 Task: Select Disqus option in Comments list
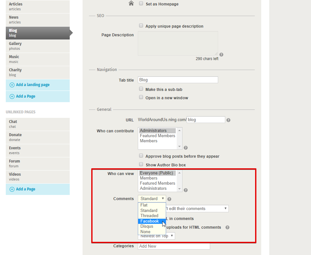[147, 226]
